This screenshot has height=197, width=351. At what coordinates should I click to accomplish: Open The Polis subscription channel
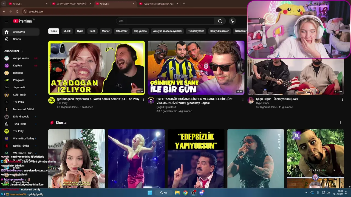click(x=21, y=102)
